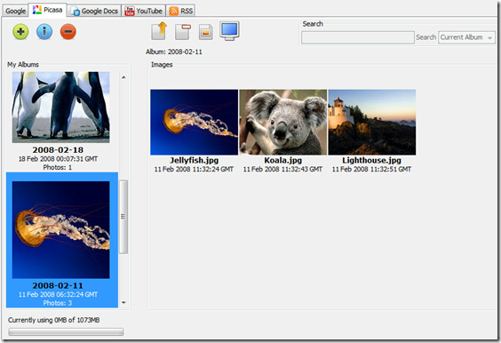Click the green add album plus icon
The image size is (501, 343).
click(20, 32)
